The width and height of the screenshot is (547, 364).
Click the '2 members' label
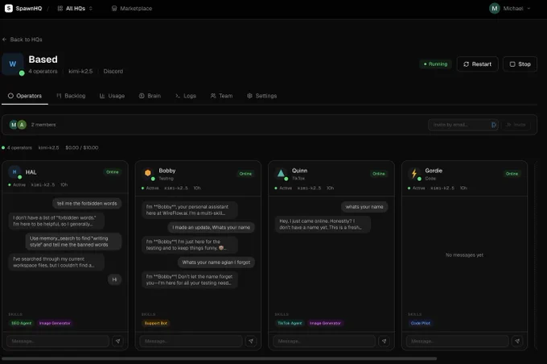tap(43, 125)
